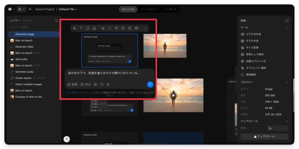Select the Add audio layer
Image resolution: width=299 pixels, height=149 pixels.
pyautogui.click(x=34, y=59)
